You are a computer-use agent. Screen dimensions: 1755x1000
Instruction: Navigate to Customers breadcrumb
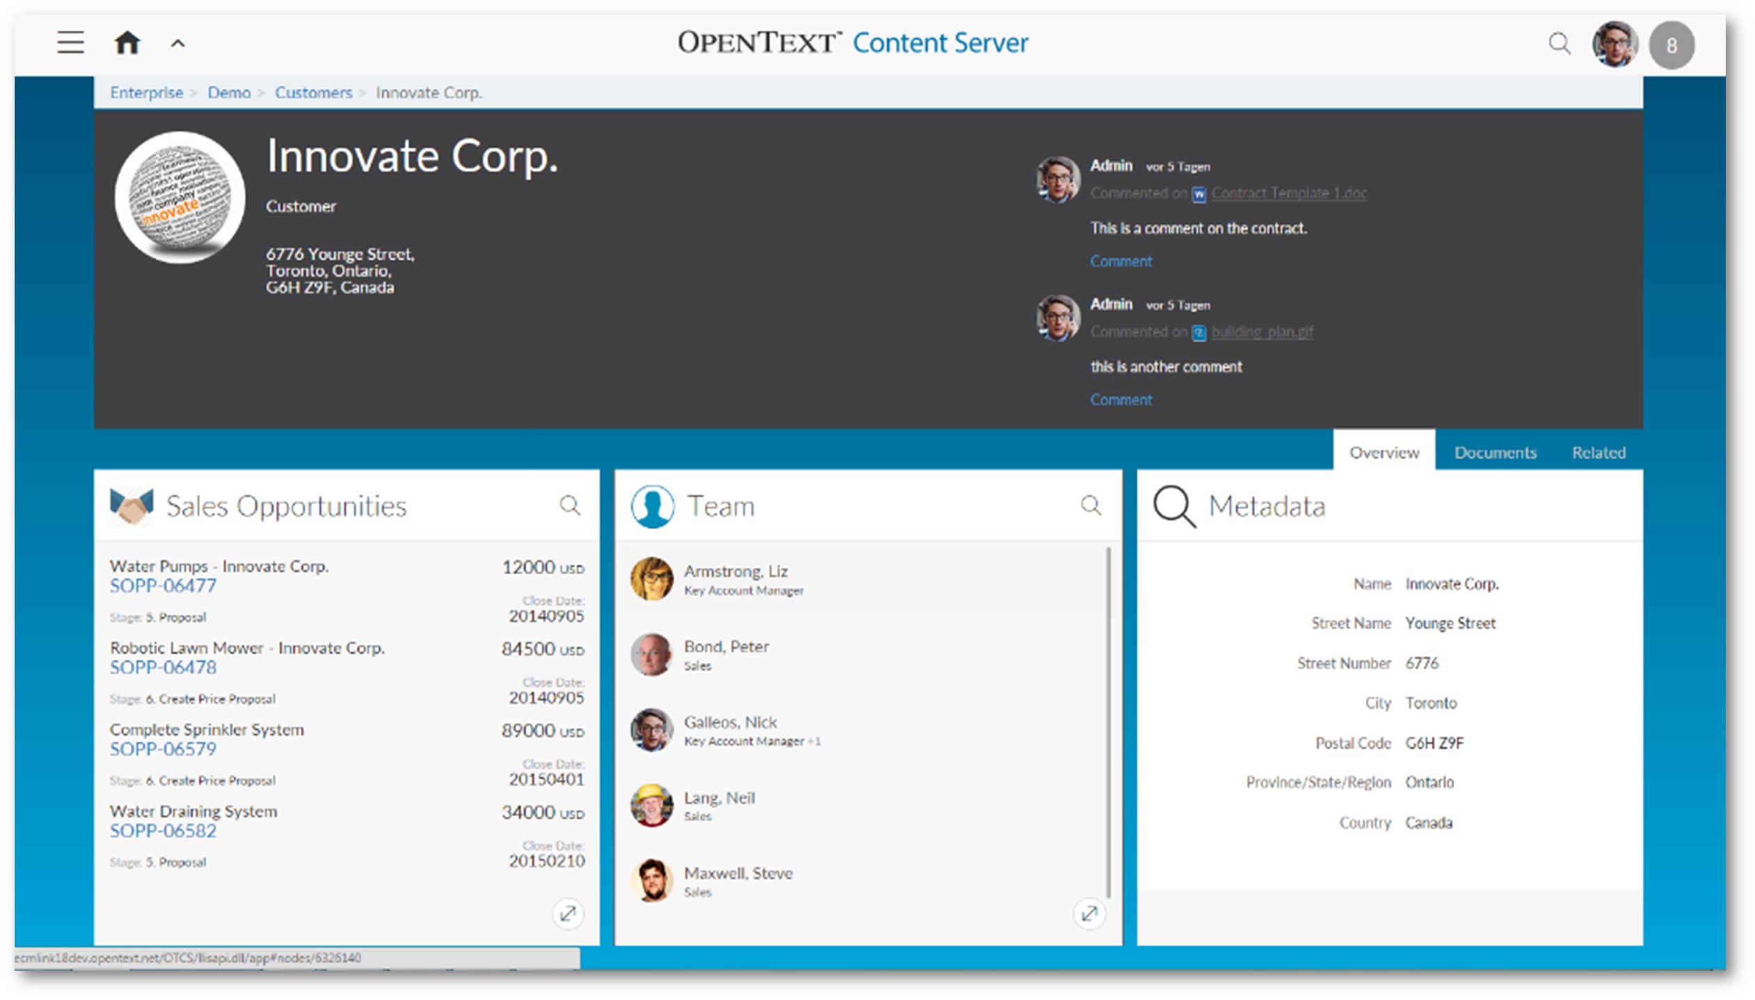[x=313, y=93]
